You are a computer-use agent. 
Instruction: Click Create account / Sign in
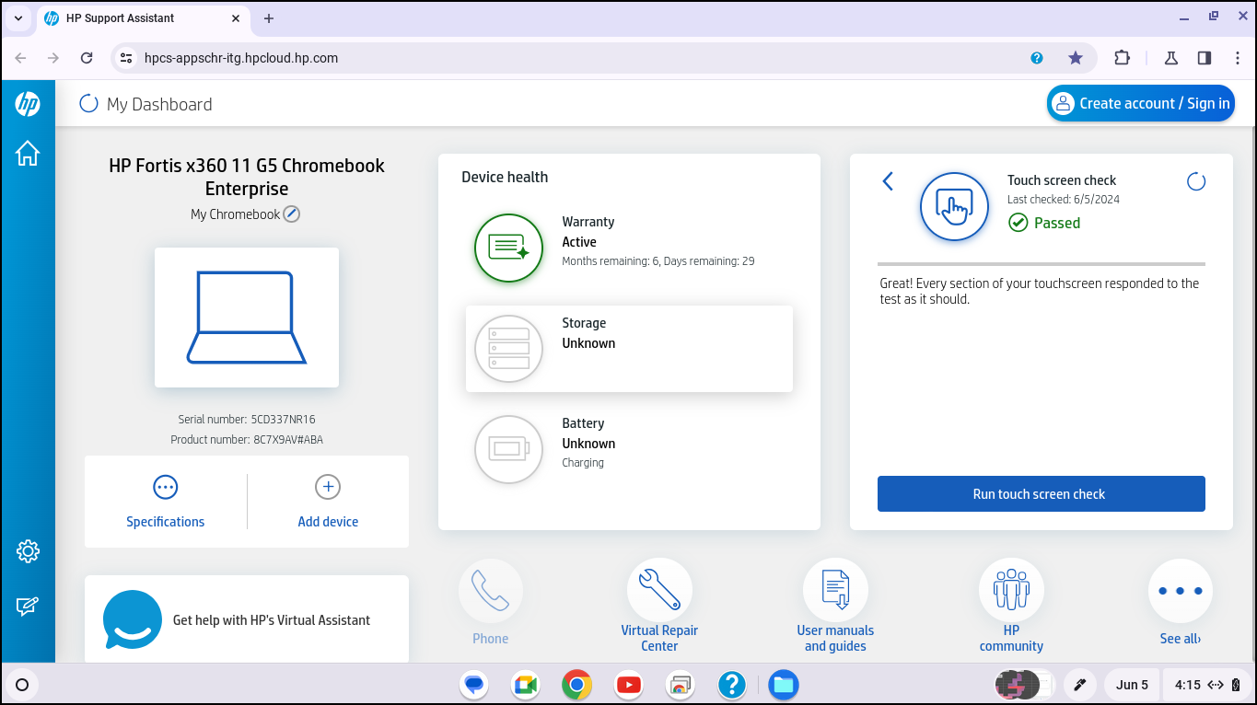[1141, 103]
